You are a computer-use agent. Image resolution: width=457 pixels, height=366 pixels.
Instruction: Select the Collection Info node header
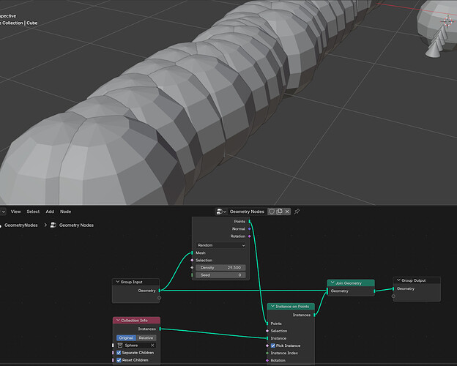[x=136, y=321]
